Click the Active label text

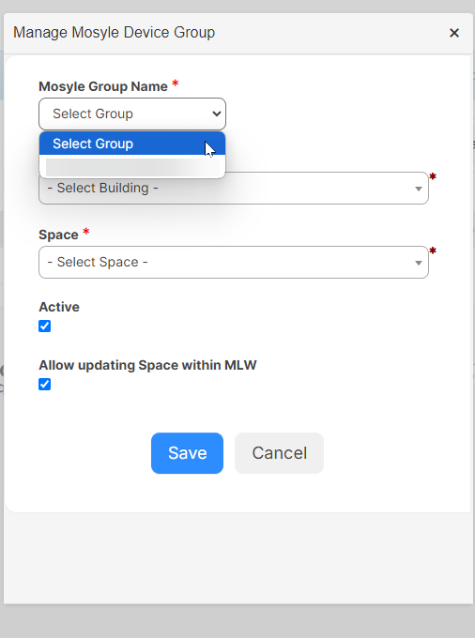[x=59, y=307]
